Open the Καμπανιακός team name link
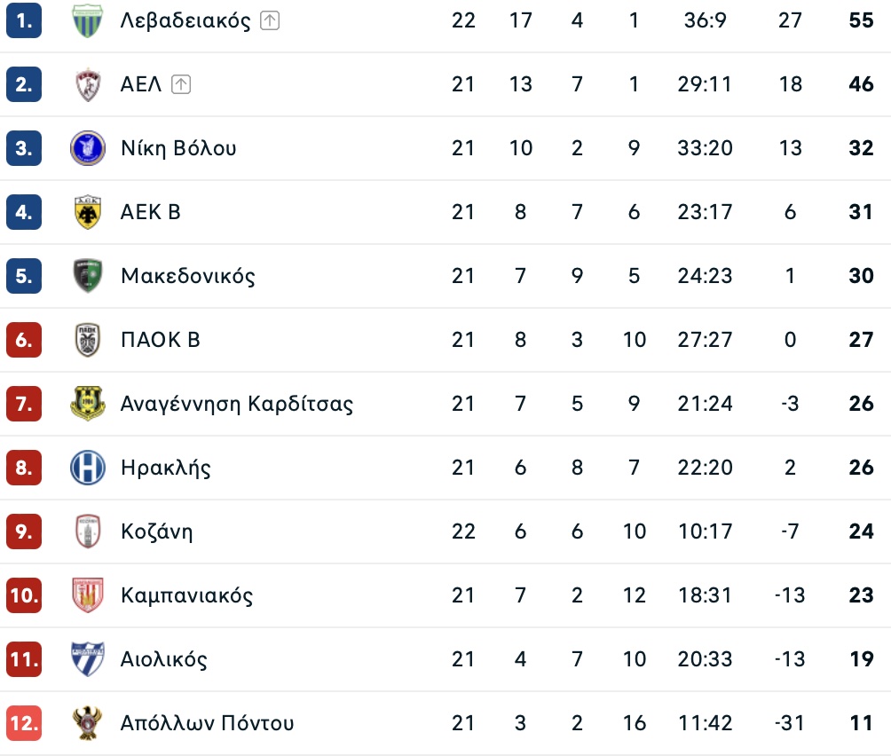The width and height of the screenshot is (891, 756). tap(187, 595)
